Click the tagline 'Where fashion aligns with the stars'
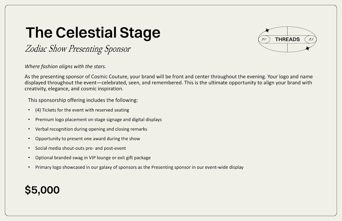Screen dimensions: 342x221 [x=65, y=67]
